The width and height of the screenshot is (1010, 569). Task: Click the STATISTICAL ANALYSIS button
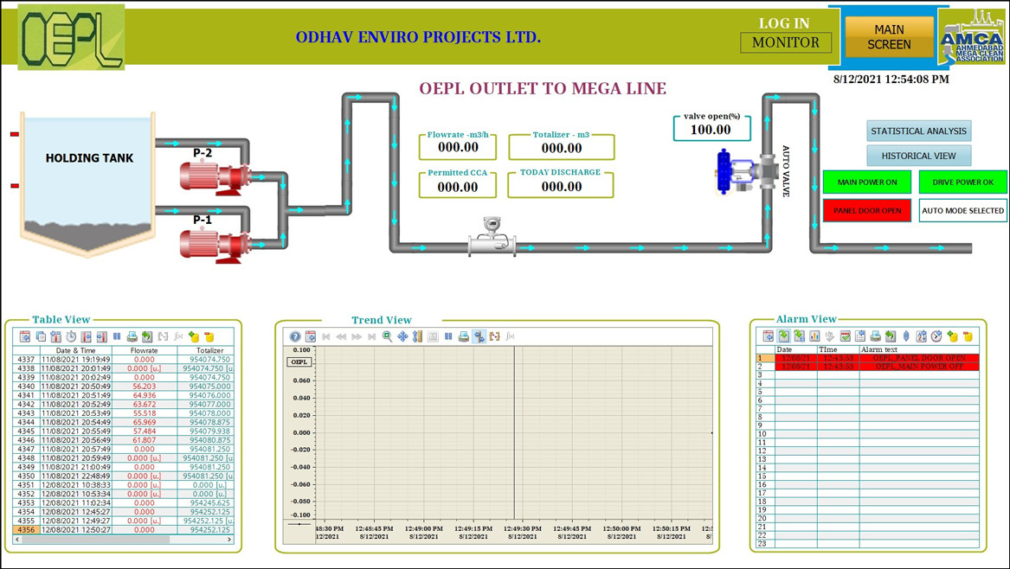[x=918, y=131]
